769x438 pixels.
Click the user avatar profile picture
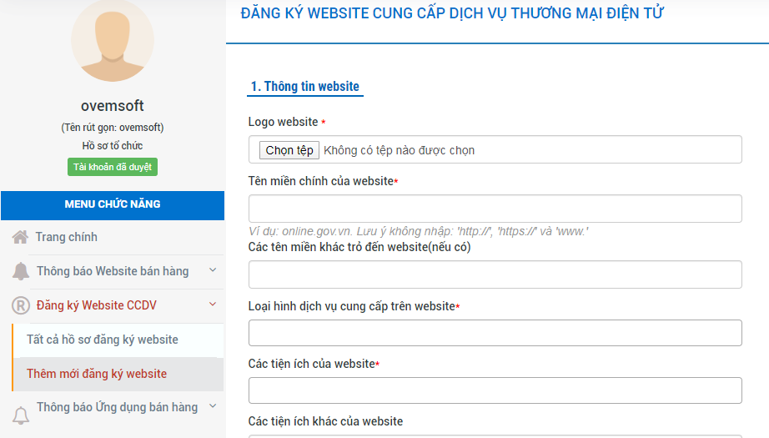click(x=113, y=40)
